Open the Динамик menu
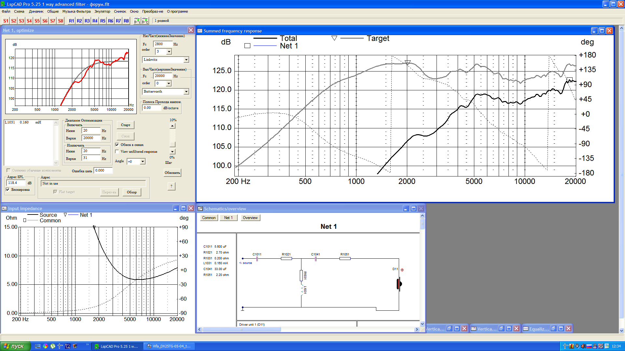 click(36, 11)
